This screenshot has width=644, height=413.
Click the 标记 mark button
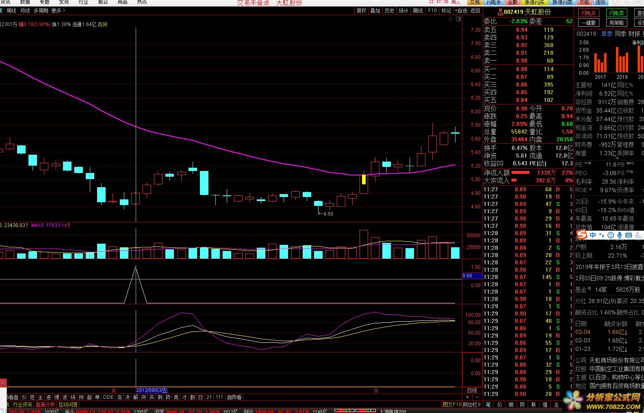pos(446,11)
